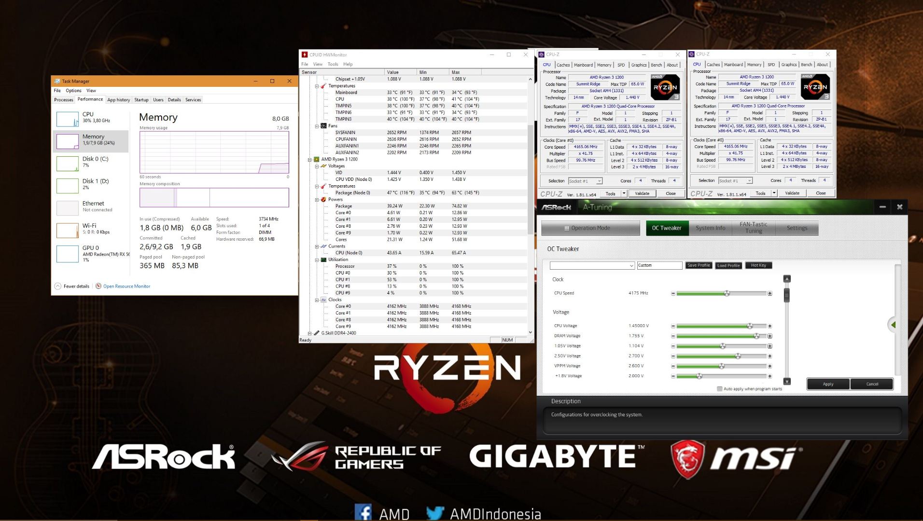Click the Save Profile button
923x521 pixels.
pyautogui.click(x=699, y=265)
